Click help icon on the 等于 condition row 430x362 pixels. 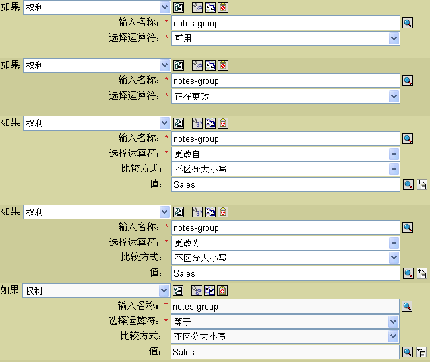point(179,291)
